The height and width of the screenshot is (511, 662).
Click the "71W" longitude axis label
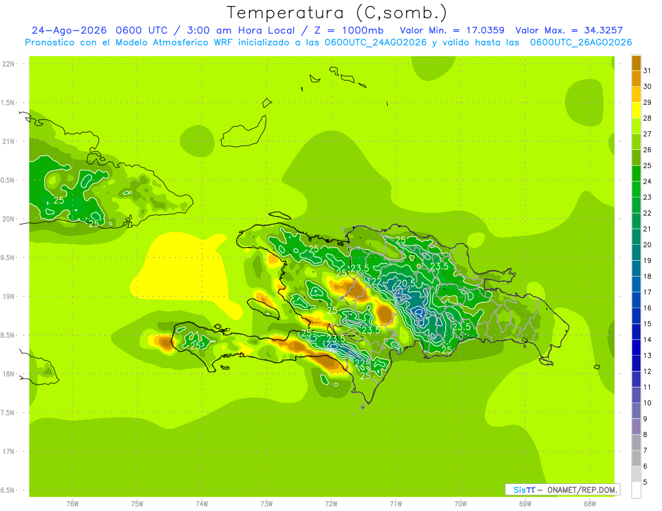coord(396,504)
